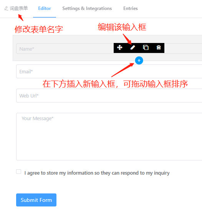Viewport: 202px width, 213px height.
Task: Click the pencil edit field icon
Action: 132,48
